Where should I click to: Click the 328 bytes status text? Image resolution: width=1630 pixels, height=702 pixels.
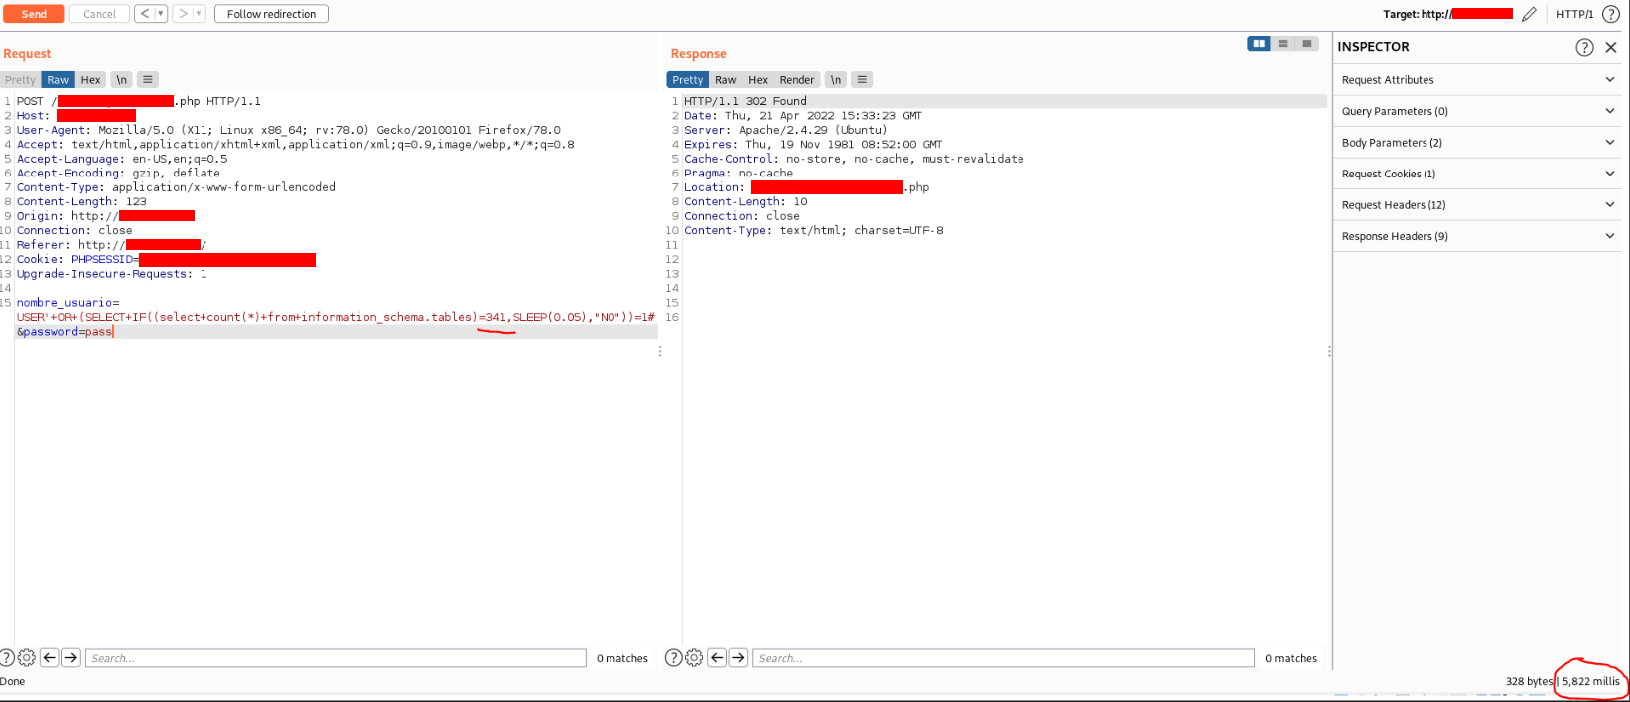click(1529, 682)
